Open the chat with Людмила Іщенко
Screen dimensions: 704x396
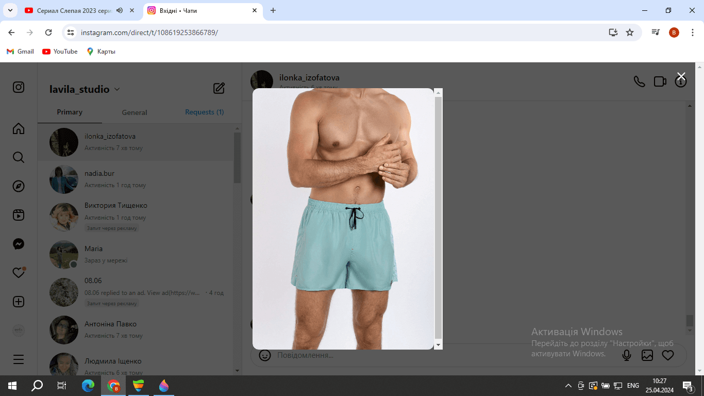point(136,363)
